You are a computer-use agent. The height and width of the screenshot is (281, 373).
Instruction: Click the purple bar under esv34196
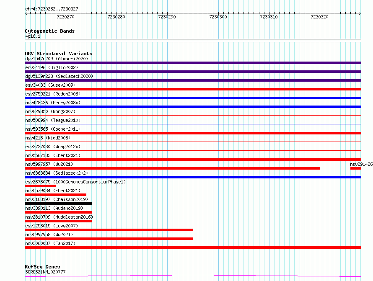point(193,72)
